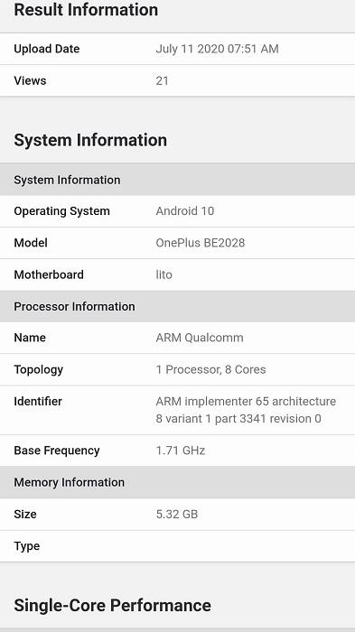This screenshot has width=355, height=632.
Task: Click the Android 10 operating system value
Action: [185, 210]
